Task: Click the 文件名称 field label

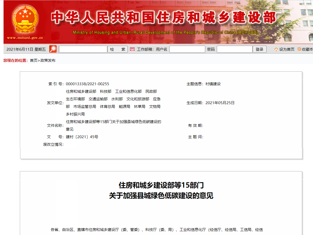Action: (55, 126)
